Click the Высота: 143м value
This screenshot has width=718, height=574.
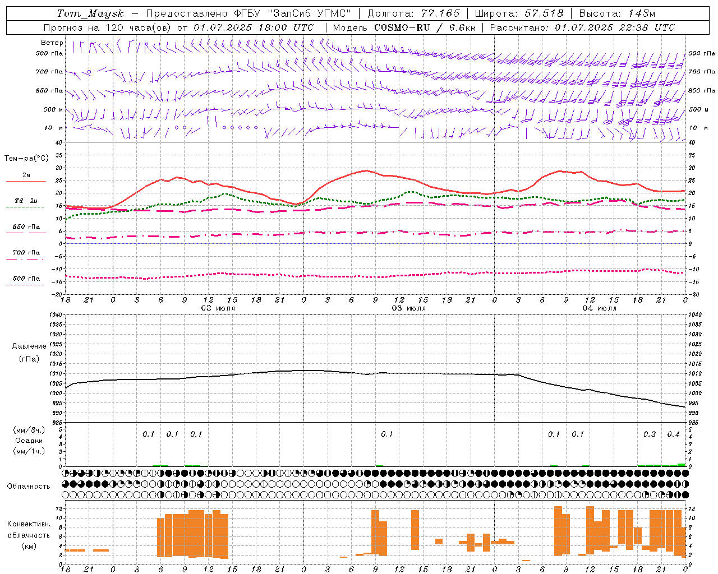[x=617, y=13]
